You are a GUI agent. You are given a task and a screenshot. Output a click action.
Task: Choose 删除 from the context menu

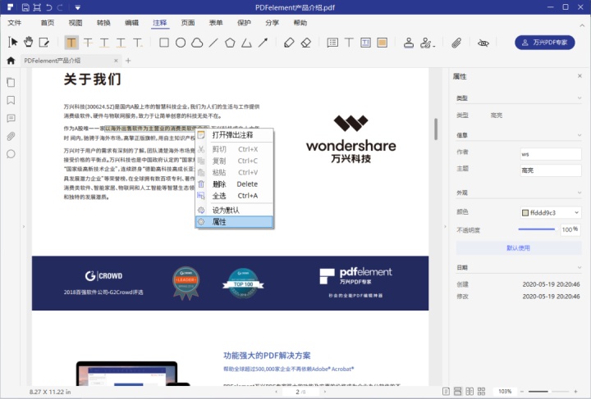(234, 184)
